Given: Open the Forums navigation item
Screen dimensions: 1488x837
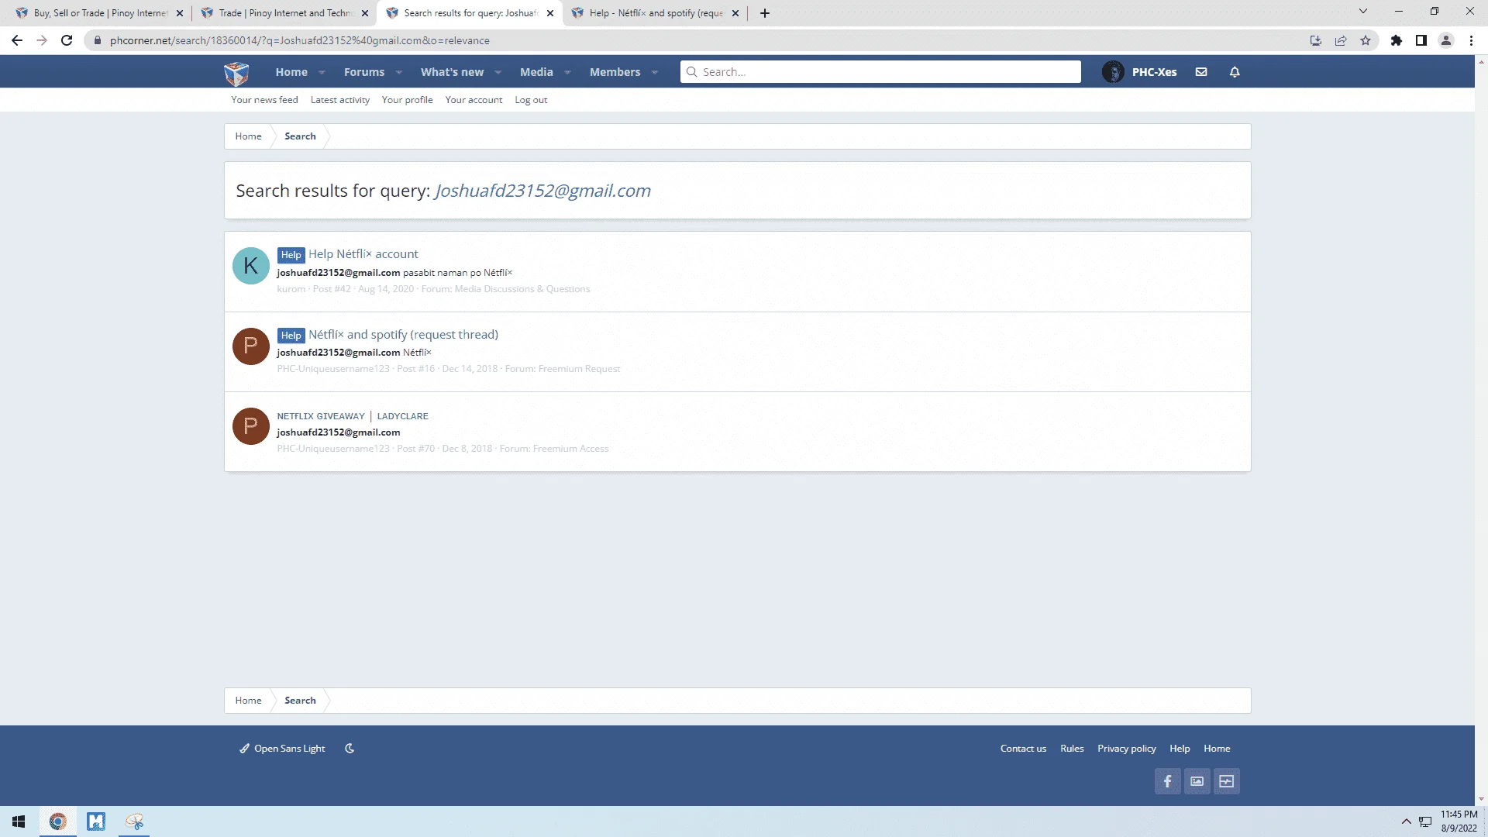Looking at the screenshot, I should (364, 72).
